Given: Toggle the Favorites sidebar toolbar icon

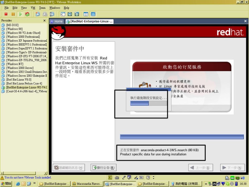Looking at the screenshot, I should point(63,14).
